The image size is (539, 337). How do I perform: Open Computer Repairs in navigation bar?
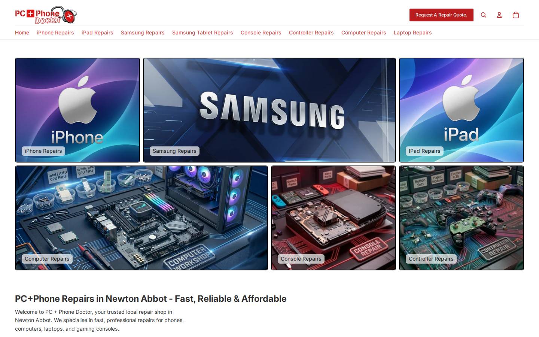[364, 33]
